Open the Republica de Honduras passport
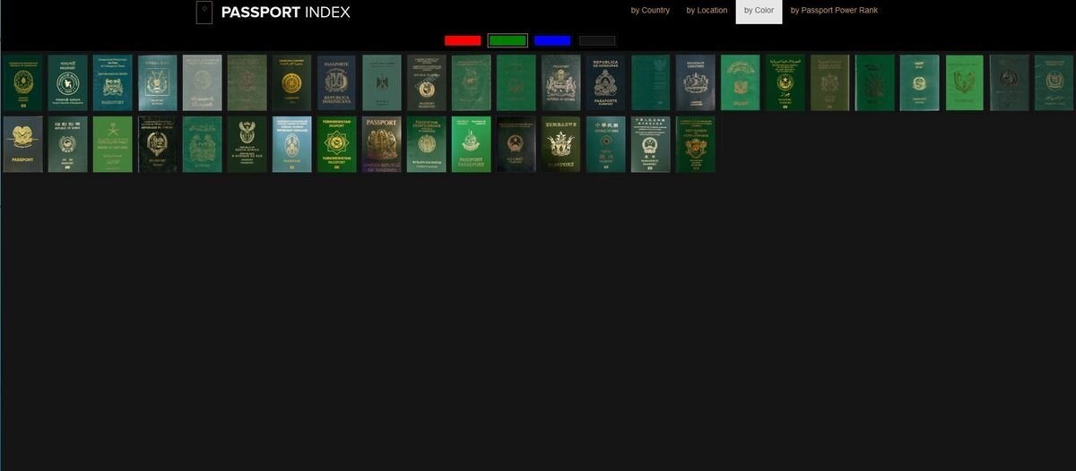 click(605, 82)
